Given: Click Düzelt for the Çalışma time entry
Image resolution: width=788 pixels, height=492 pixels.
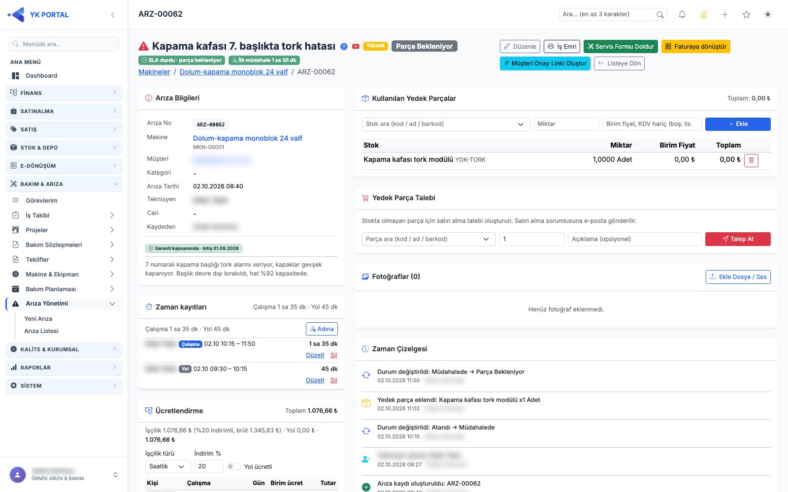Looking at the screenshot, I should [x=315, y=355].
